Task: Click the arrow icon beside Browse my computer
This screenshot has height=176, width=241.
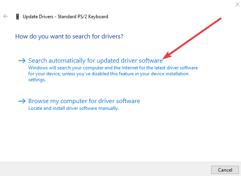Action: 21,101
